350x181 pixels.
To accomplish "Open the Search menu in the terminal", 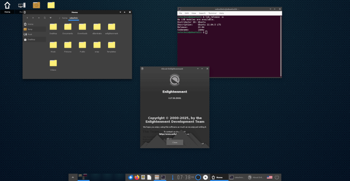I will coord(202,13).
